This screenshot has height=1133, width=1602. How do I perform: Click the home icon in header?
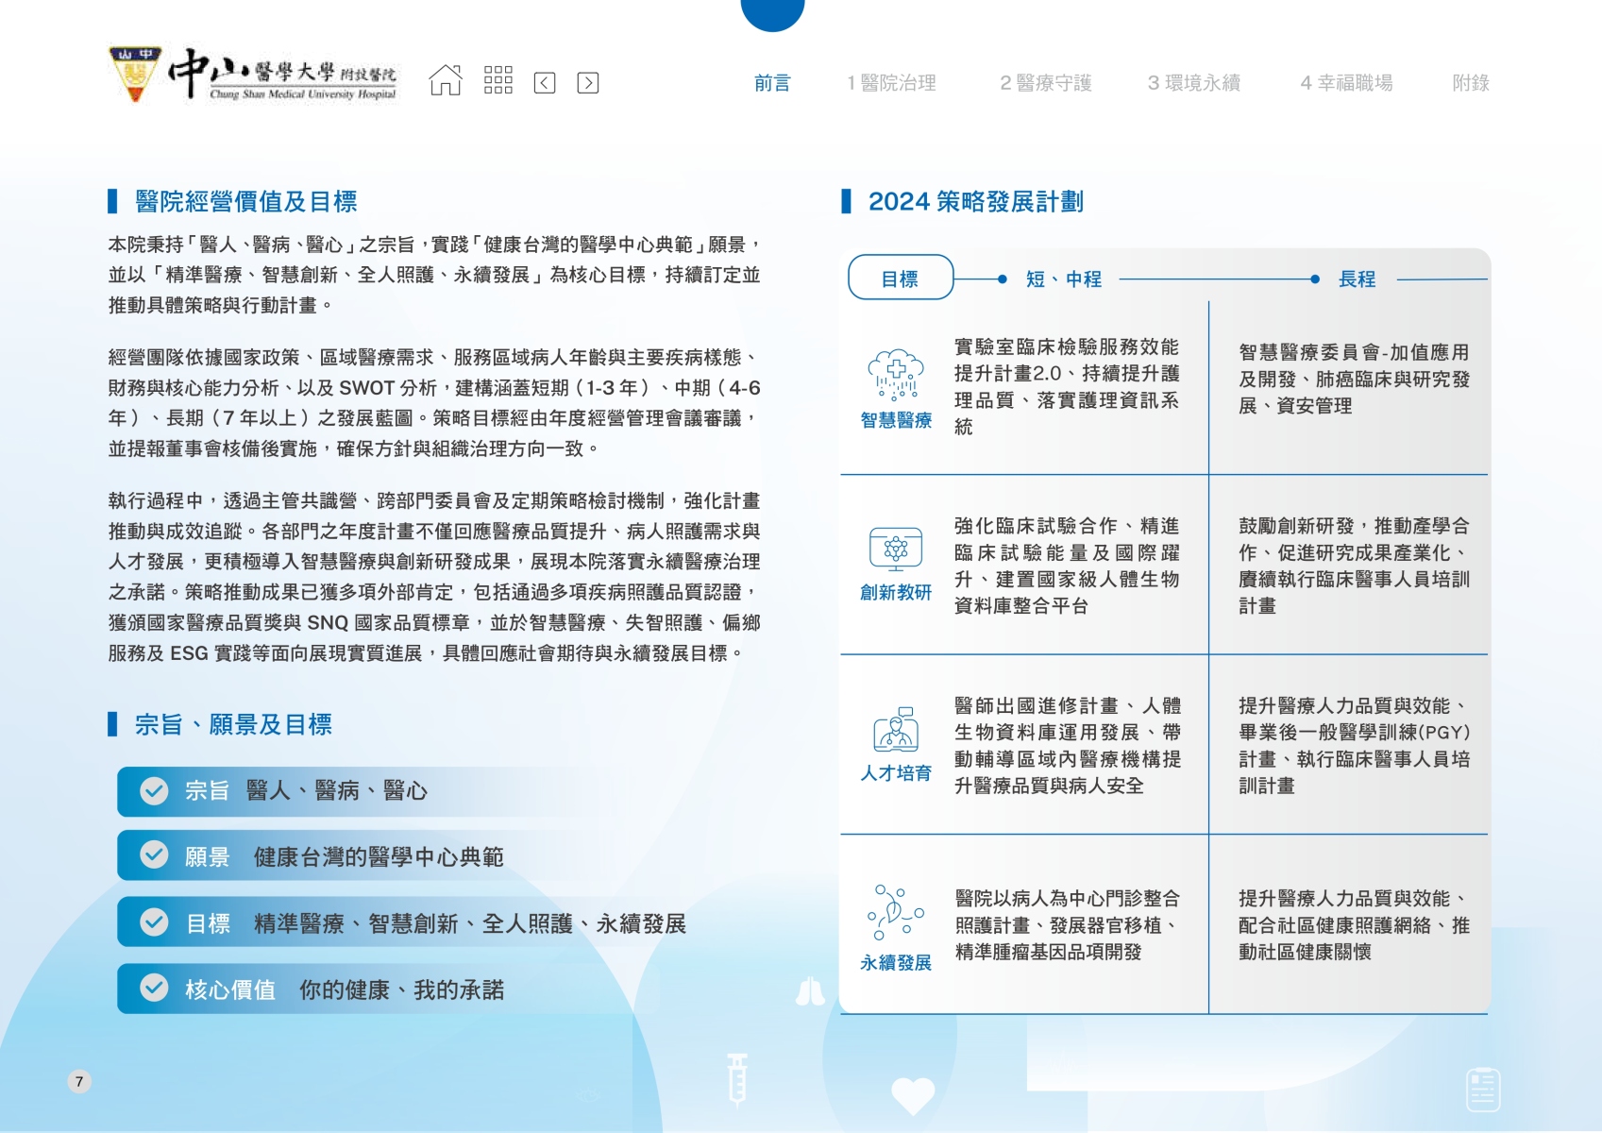click(446, 81)
